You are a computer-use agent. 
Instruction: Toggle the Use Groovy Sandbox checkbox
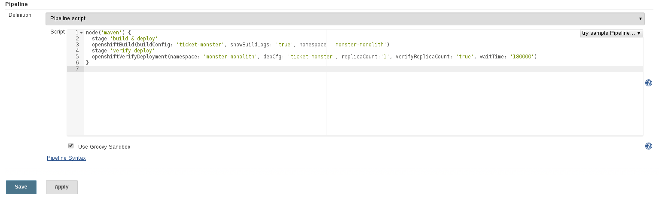[x=71, y=146]
